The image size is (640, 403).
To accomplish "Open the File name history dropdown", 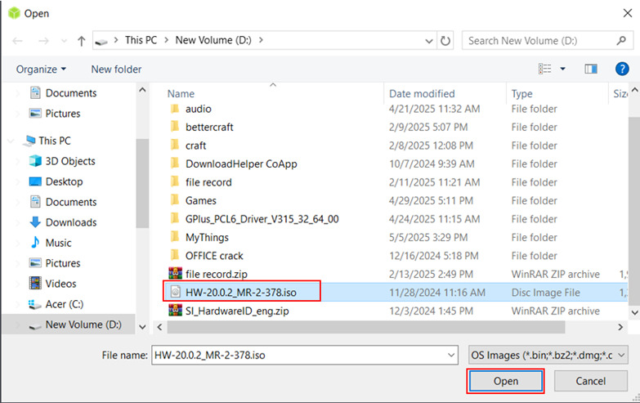I will [x=450, y=355].
